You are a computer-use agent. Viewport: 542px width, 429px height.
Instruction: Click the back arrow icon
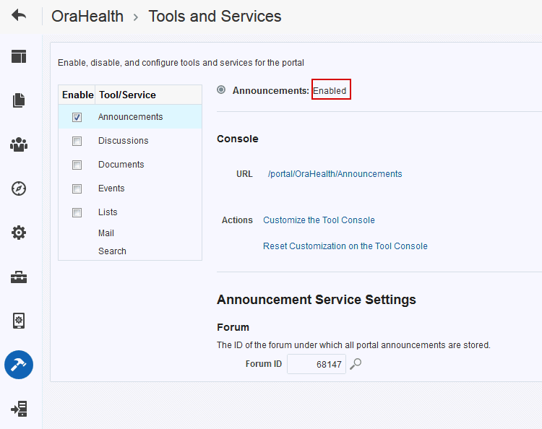pyautogui.click(x=19, y=15)
